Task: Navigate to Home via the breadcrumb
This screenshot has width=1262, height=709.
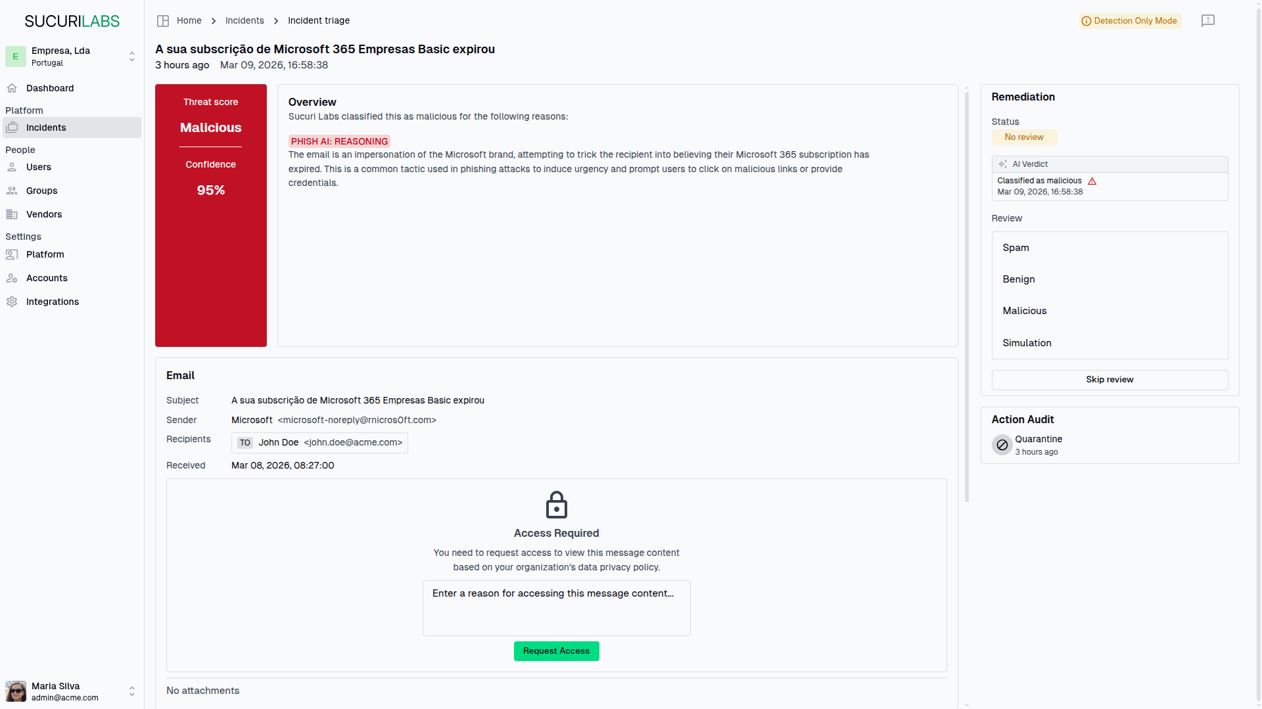Action: pyautogui.click(x=189, y=20)
